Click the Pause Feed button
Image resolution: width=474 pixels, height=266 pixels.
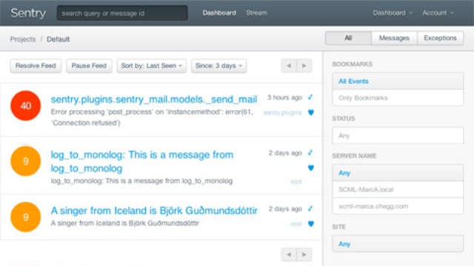point(89,66)
